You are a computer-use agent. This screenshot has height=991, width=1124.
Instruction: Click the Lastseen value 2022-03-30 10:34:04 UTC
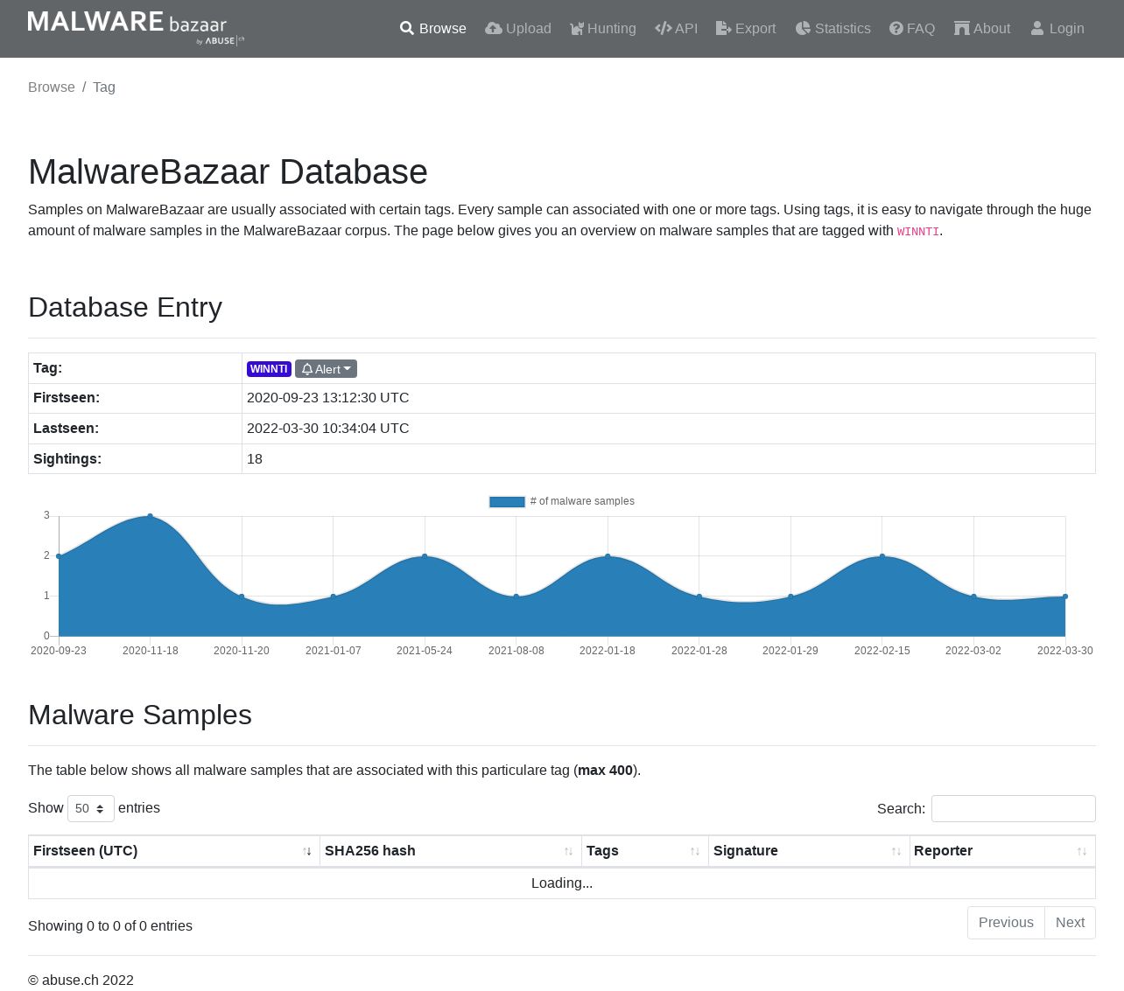click(x=328, y=429)
